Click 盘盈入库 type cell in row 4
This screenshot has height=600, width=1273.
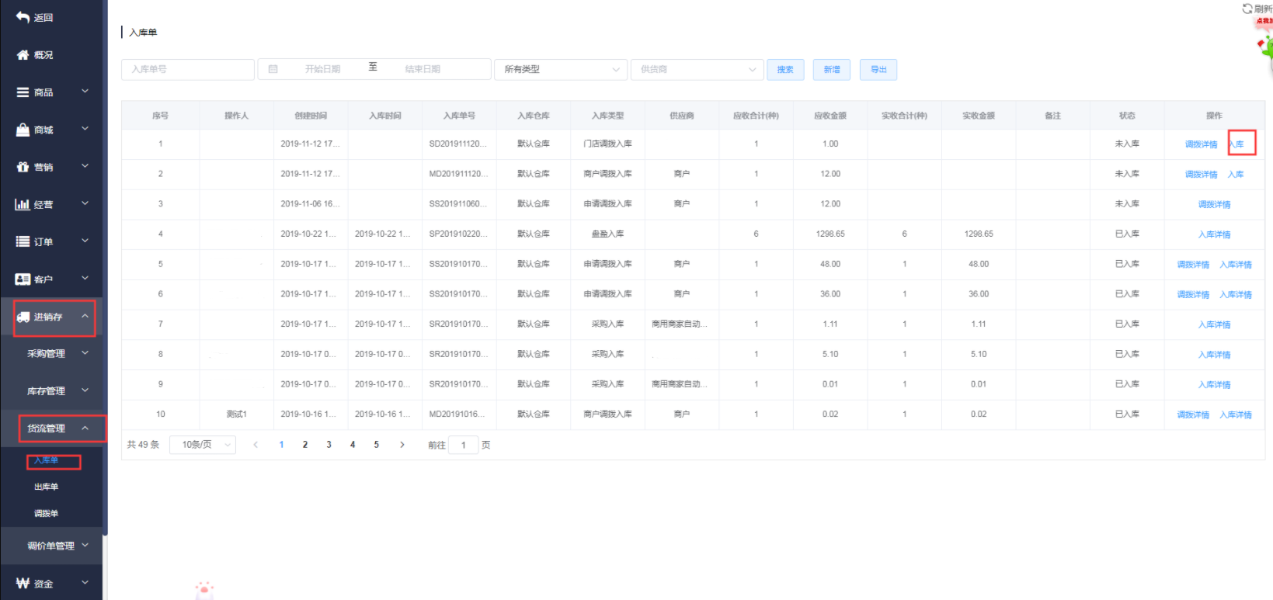click(x=607, y=234)
